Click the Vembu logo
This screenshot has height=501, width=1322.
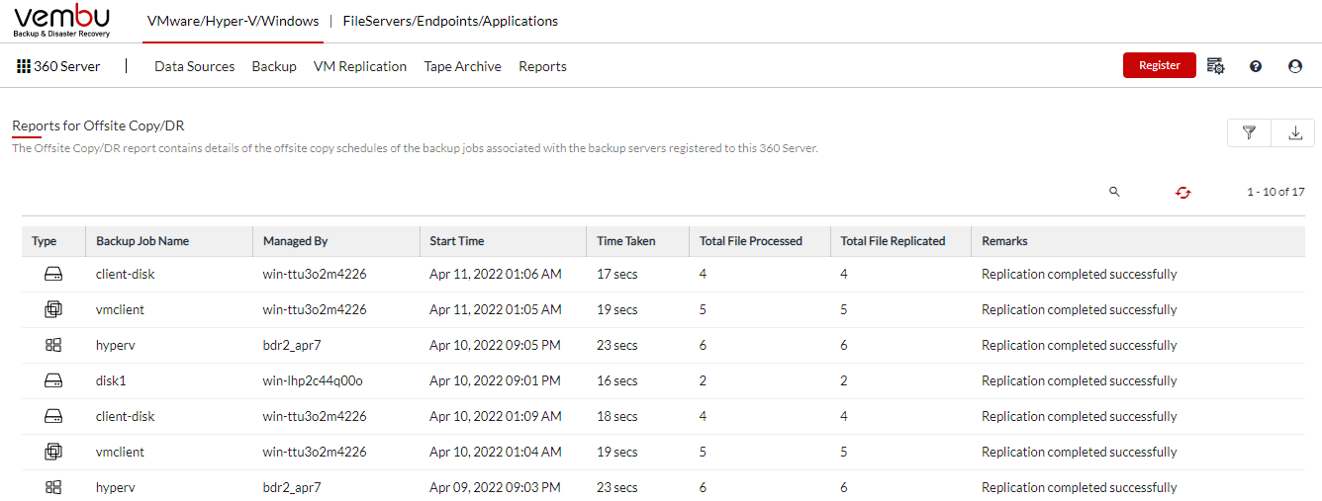point(62,21)
